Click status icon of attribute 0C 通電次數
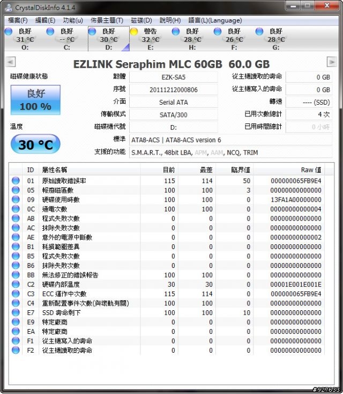Screen dimensions: 343x394 16,209
